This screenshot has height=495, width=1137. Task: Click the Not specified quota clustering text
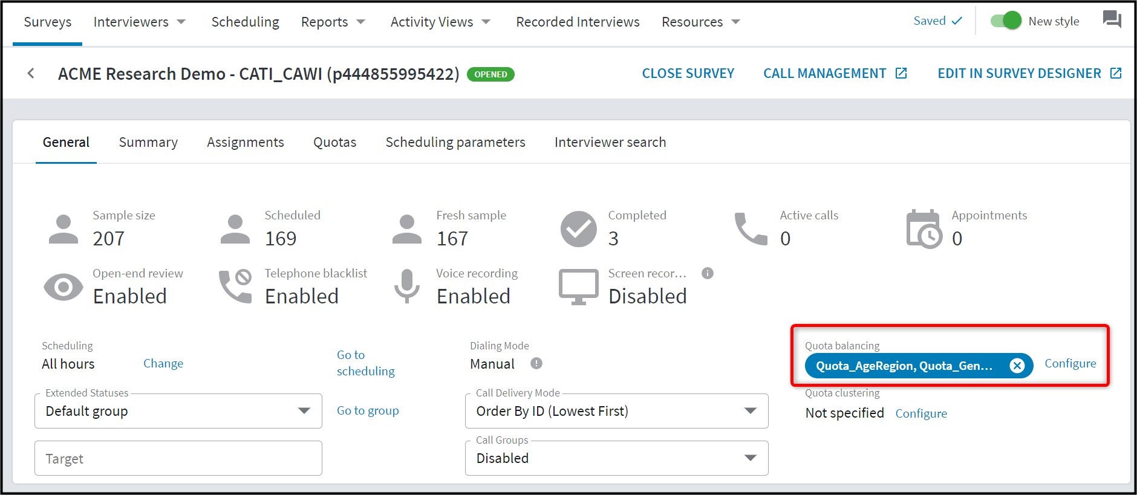coord(844,413)
